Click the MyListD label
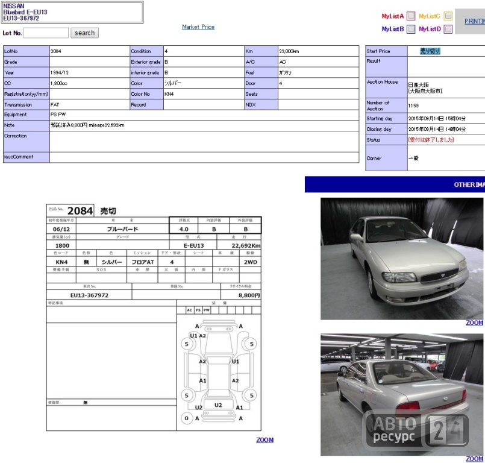The image size is (485, 463). 430,29
